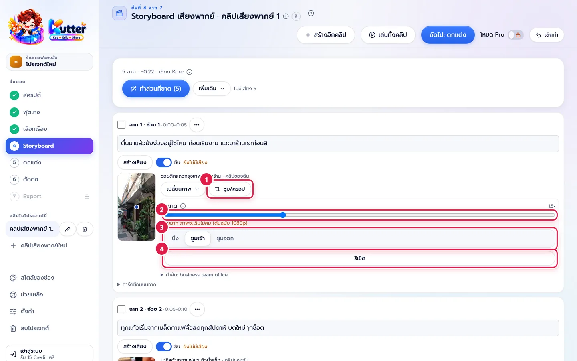Select the ซูมออก zoom-out option
This screenshot has height=361, width=577.
225,239
